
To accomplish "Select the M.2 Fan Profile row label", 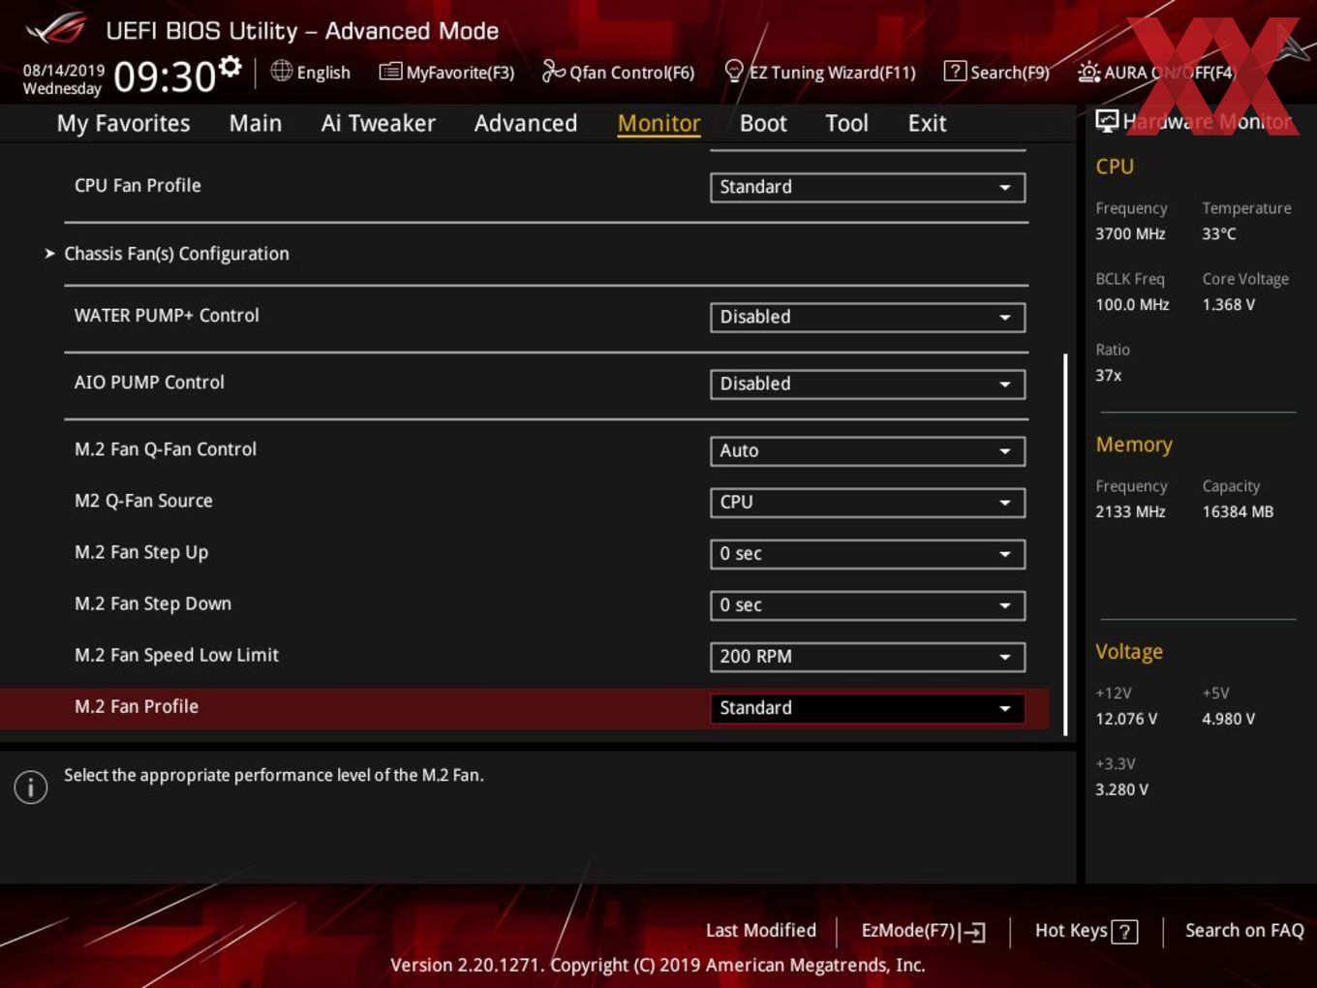I will tap(137, 706).
